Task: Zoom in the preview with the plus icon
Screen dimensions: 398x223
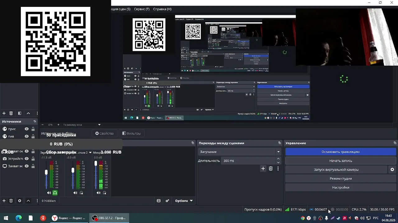Action: [x=58, y=125]
